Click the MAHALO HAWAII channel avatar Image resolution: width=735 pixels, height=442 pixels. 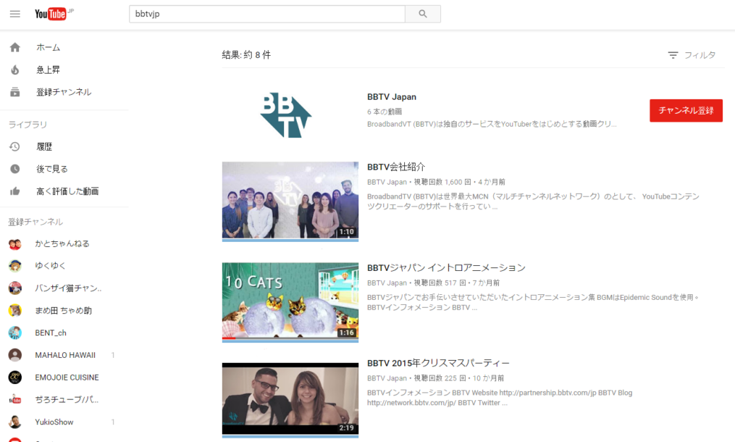pos(15,355)
